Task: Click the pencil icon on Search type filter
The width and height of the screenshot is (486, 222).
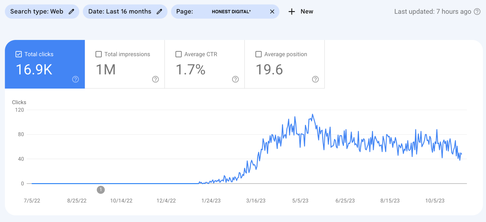Action: 71,12
